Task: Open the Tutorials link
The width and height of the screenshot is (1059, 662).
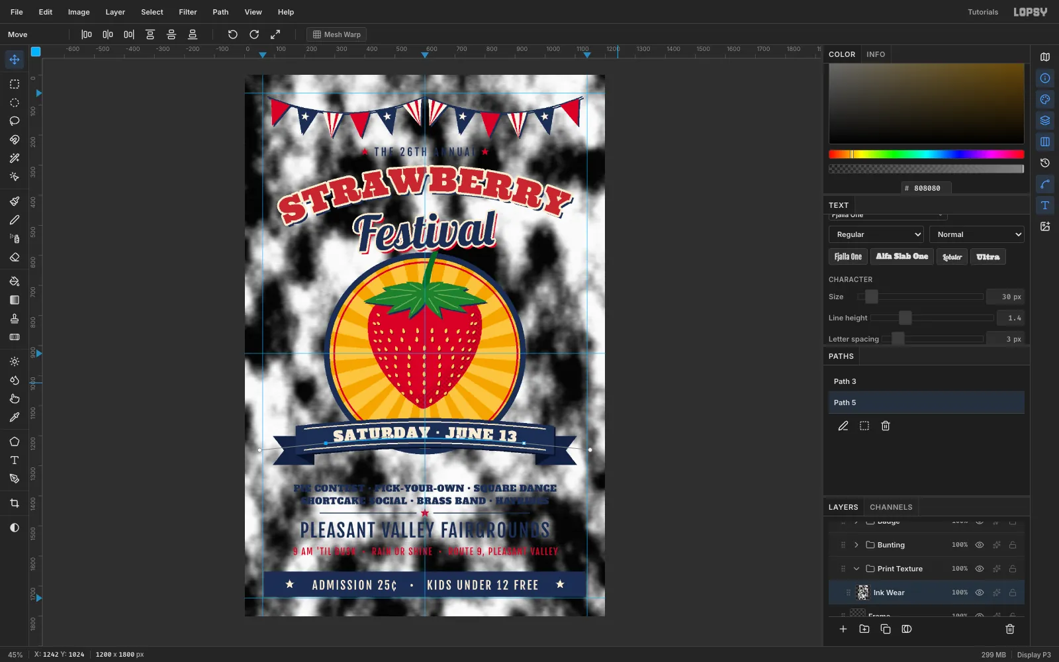Action: (983, 12)
